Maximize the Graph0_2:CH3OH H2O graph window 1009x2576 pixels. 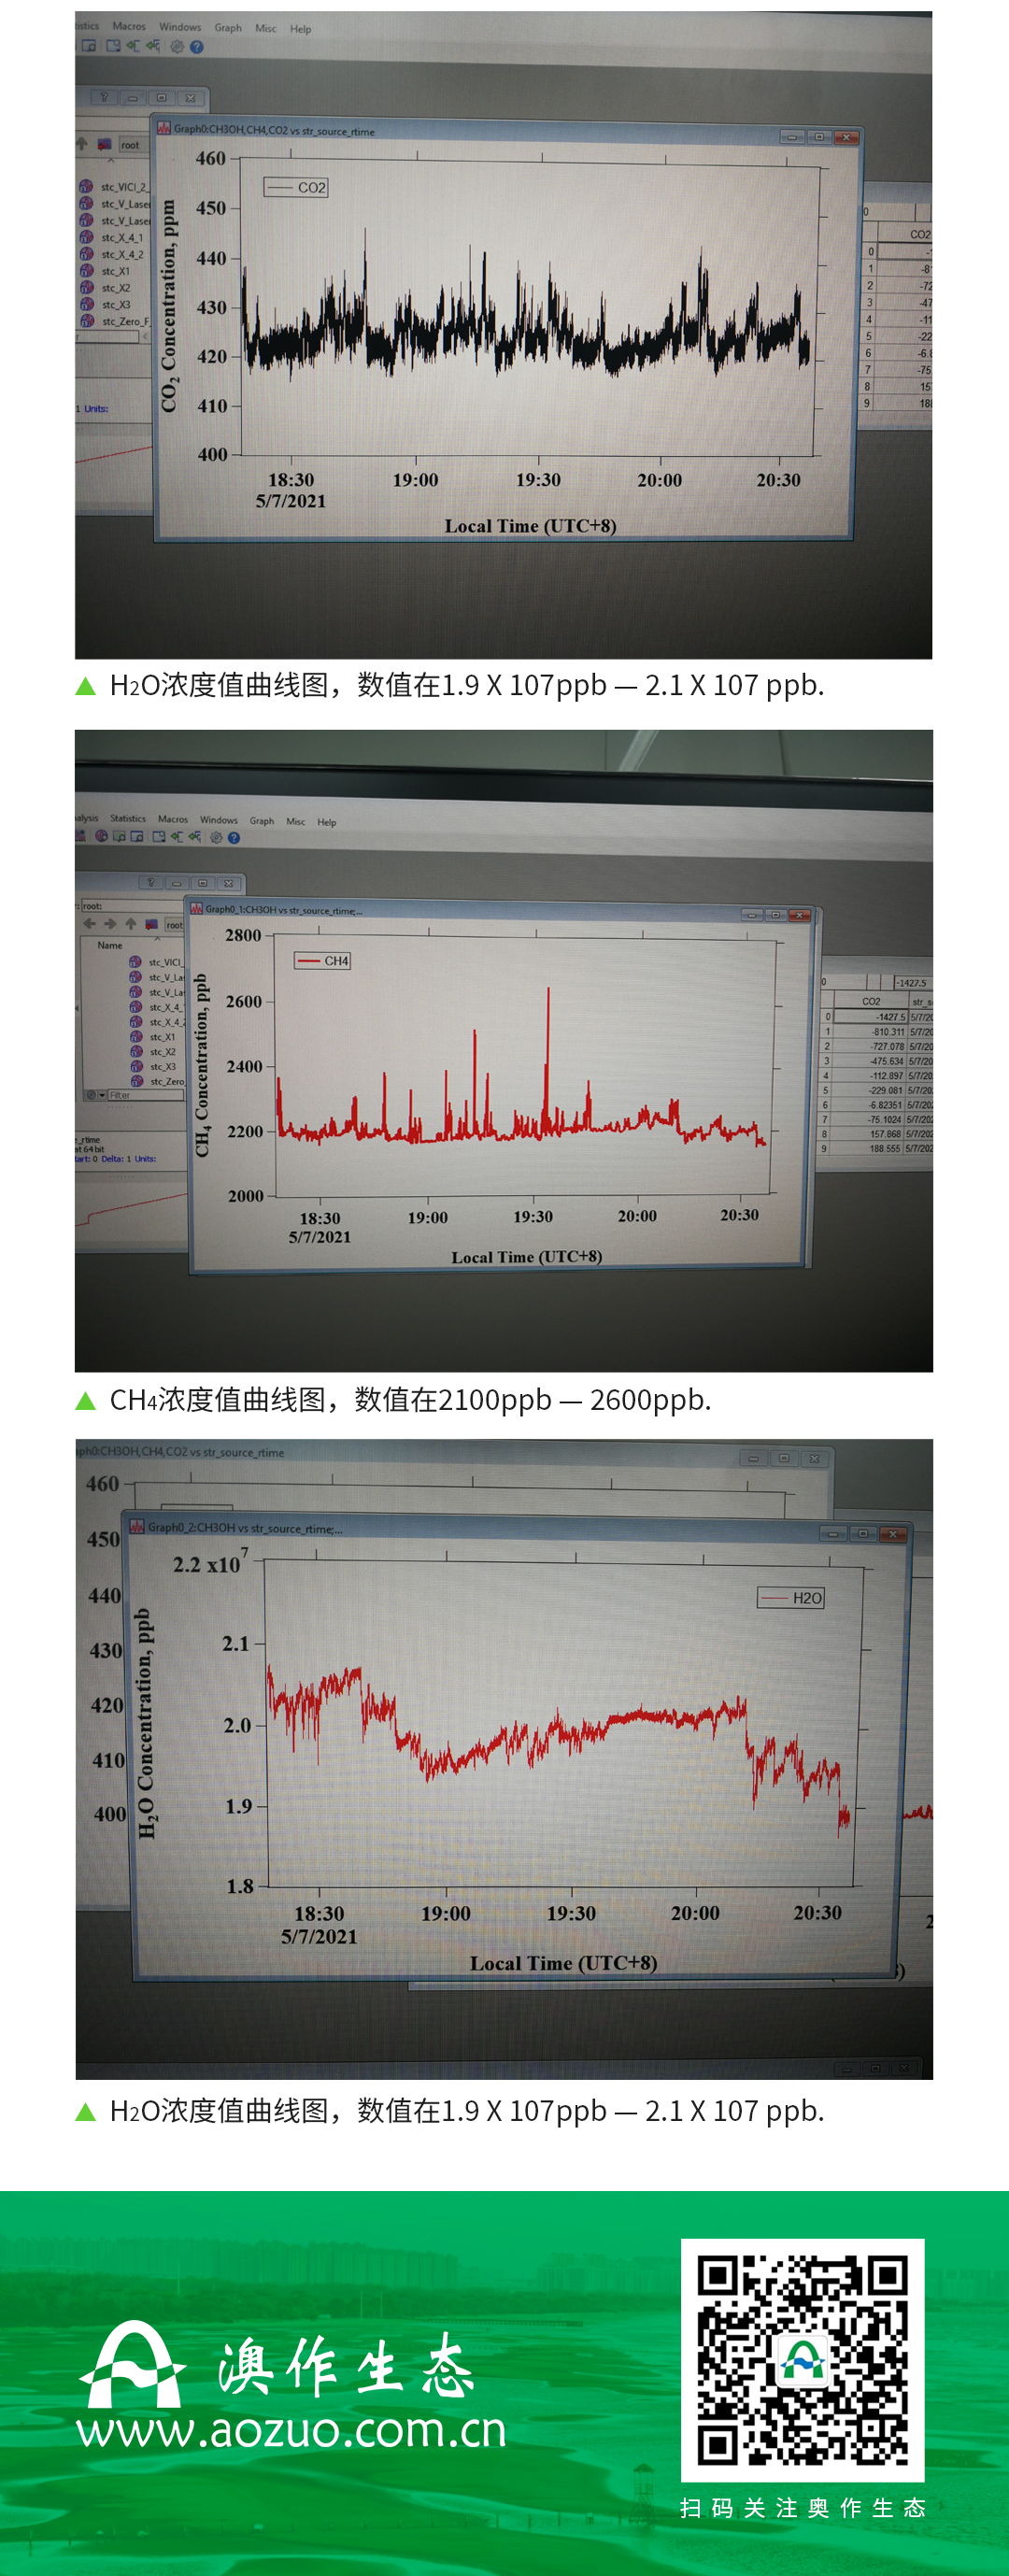click(x=862, y=1533)
